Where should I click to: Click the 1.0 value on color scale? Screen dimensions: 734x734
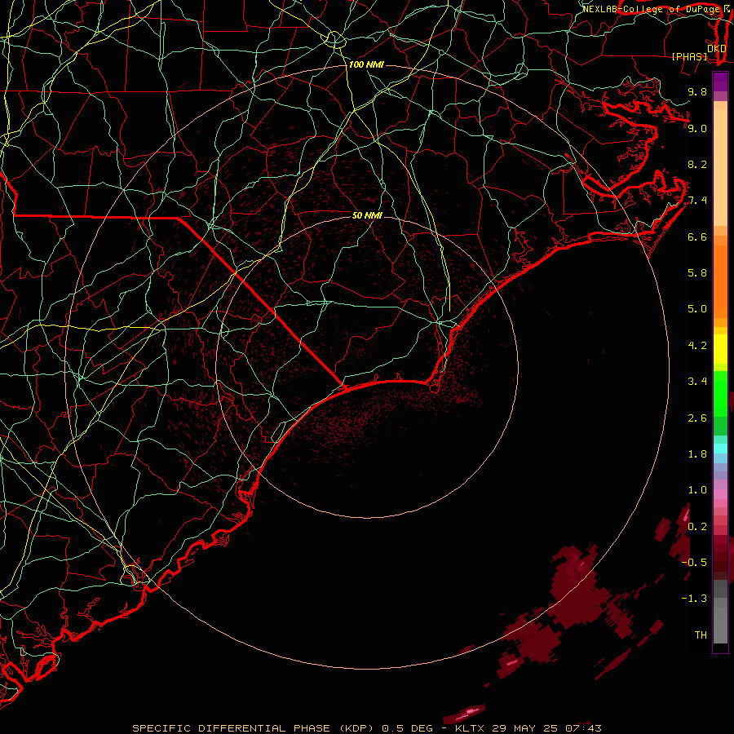pyautogui.click(x=697, y=490)
